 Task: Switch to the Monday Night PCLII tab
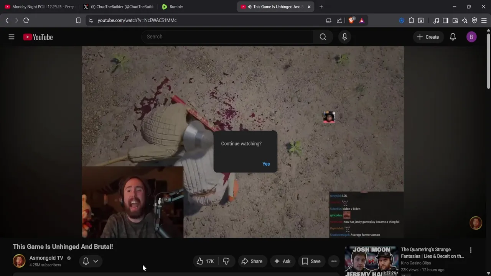point(40,7)
